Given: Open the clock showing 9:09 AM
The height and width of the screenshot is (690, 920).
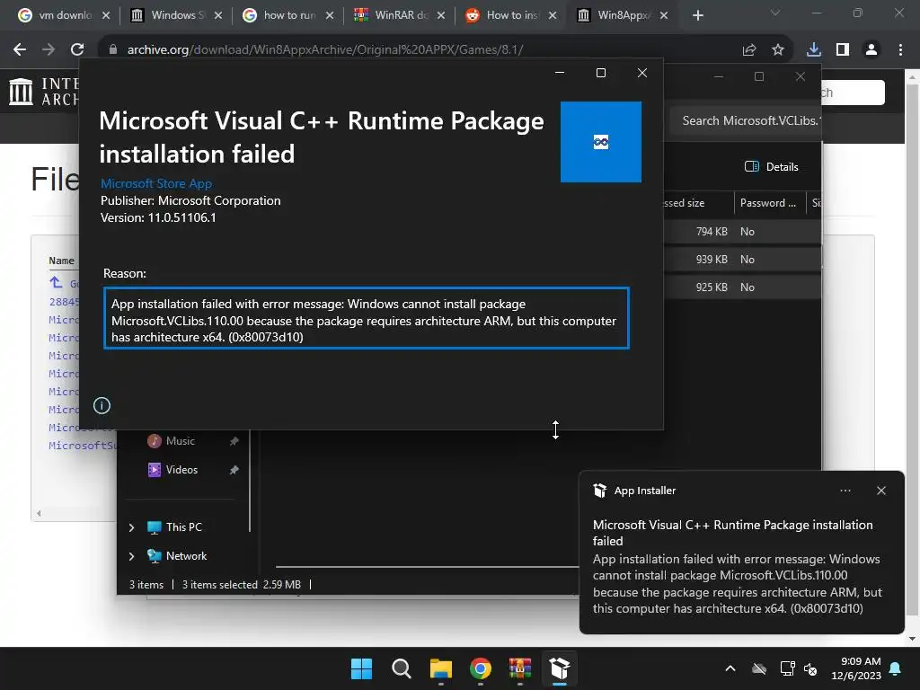Looking at the screenshot, I should tap(856, 668).
